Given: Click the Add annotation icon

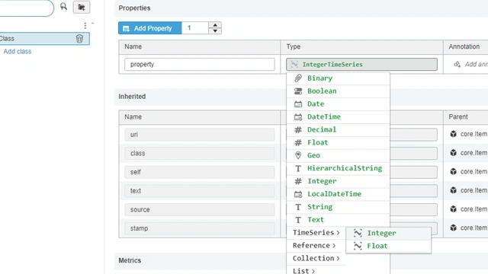Looking at the screenshot, I should 457,64.
